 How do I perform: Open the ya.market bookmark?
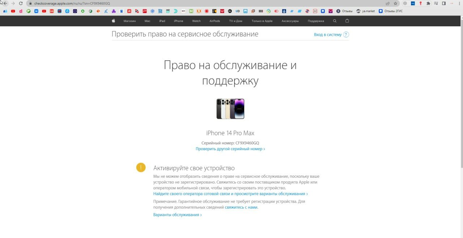point(366,11)
